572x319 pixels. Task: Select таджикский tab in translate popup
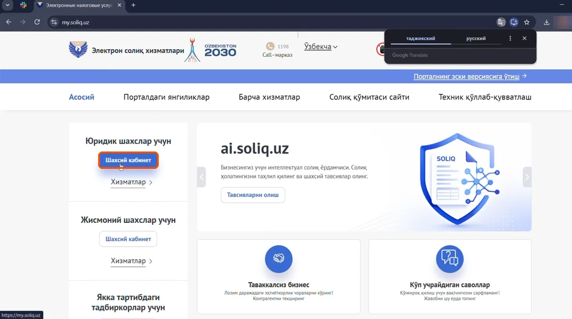421,38
